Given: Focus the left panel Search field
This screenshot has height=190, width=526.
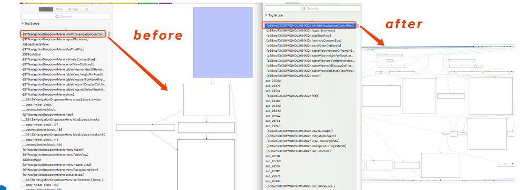Looking at the screenshot, I should [x=66, y=17].
